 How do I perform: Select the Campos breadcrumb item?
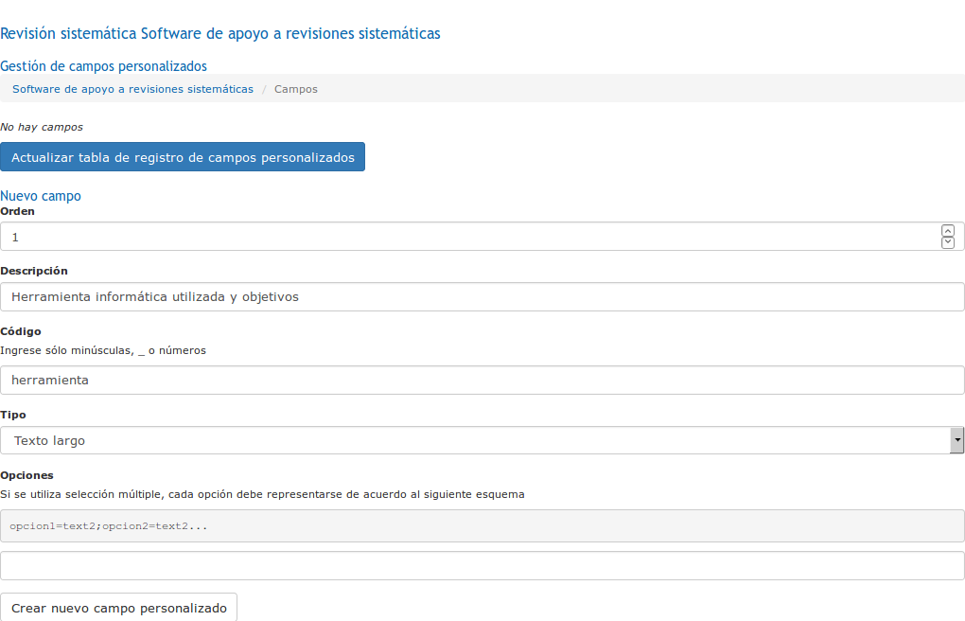point(296,89)
